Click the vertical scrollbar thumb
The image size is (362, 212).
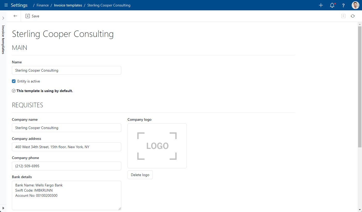click(360, 87)
